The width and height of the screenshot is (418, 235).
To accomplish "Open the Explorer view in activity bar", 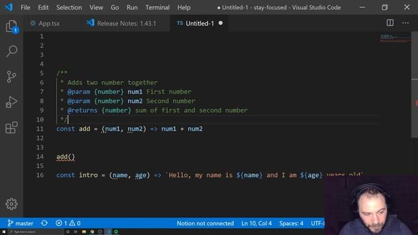I will 12,26.
